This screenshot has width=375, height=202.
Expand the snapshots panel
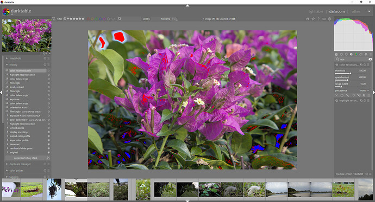(15, 58)
